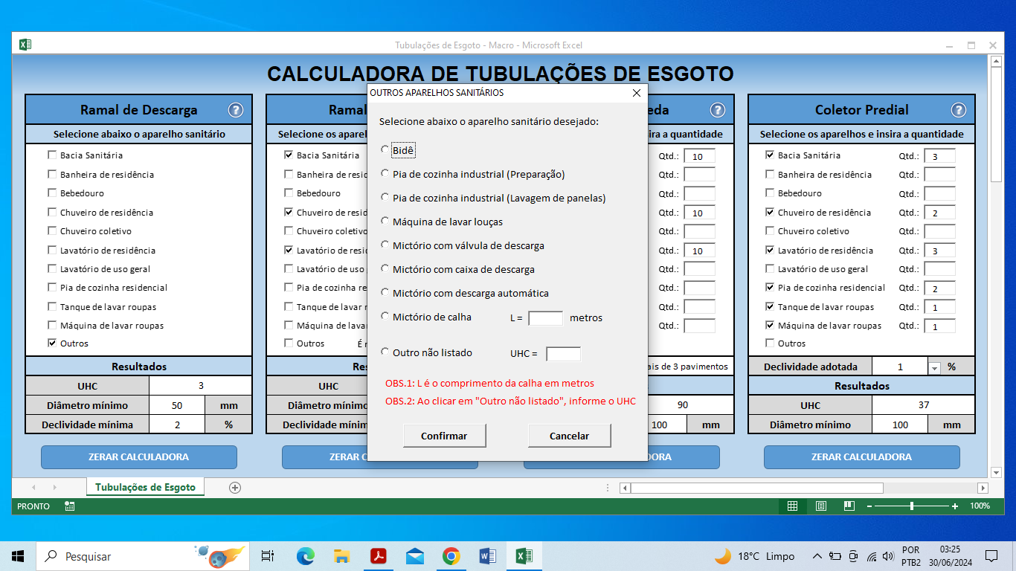Select the Bidê radio option
Screen dimensions: 1016x571
tap(385, 149)
